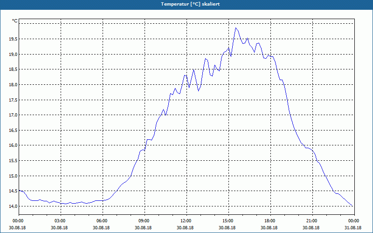Click the 21:00 time axis label

point(312,221)
